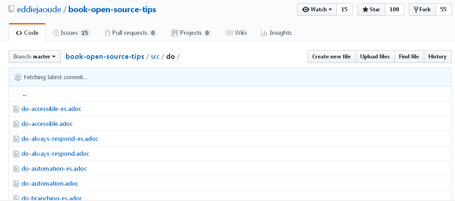Expand the Branch: master dropdown
Viewport: 455px width, 201px height.
click(x=34, y=57)
